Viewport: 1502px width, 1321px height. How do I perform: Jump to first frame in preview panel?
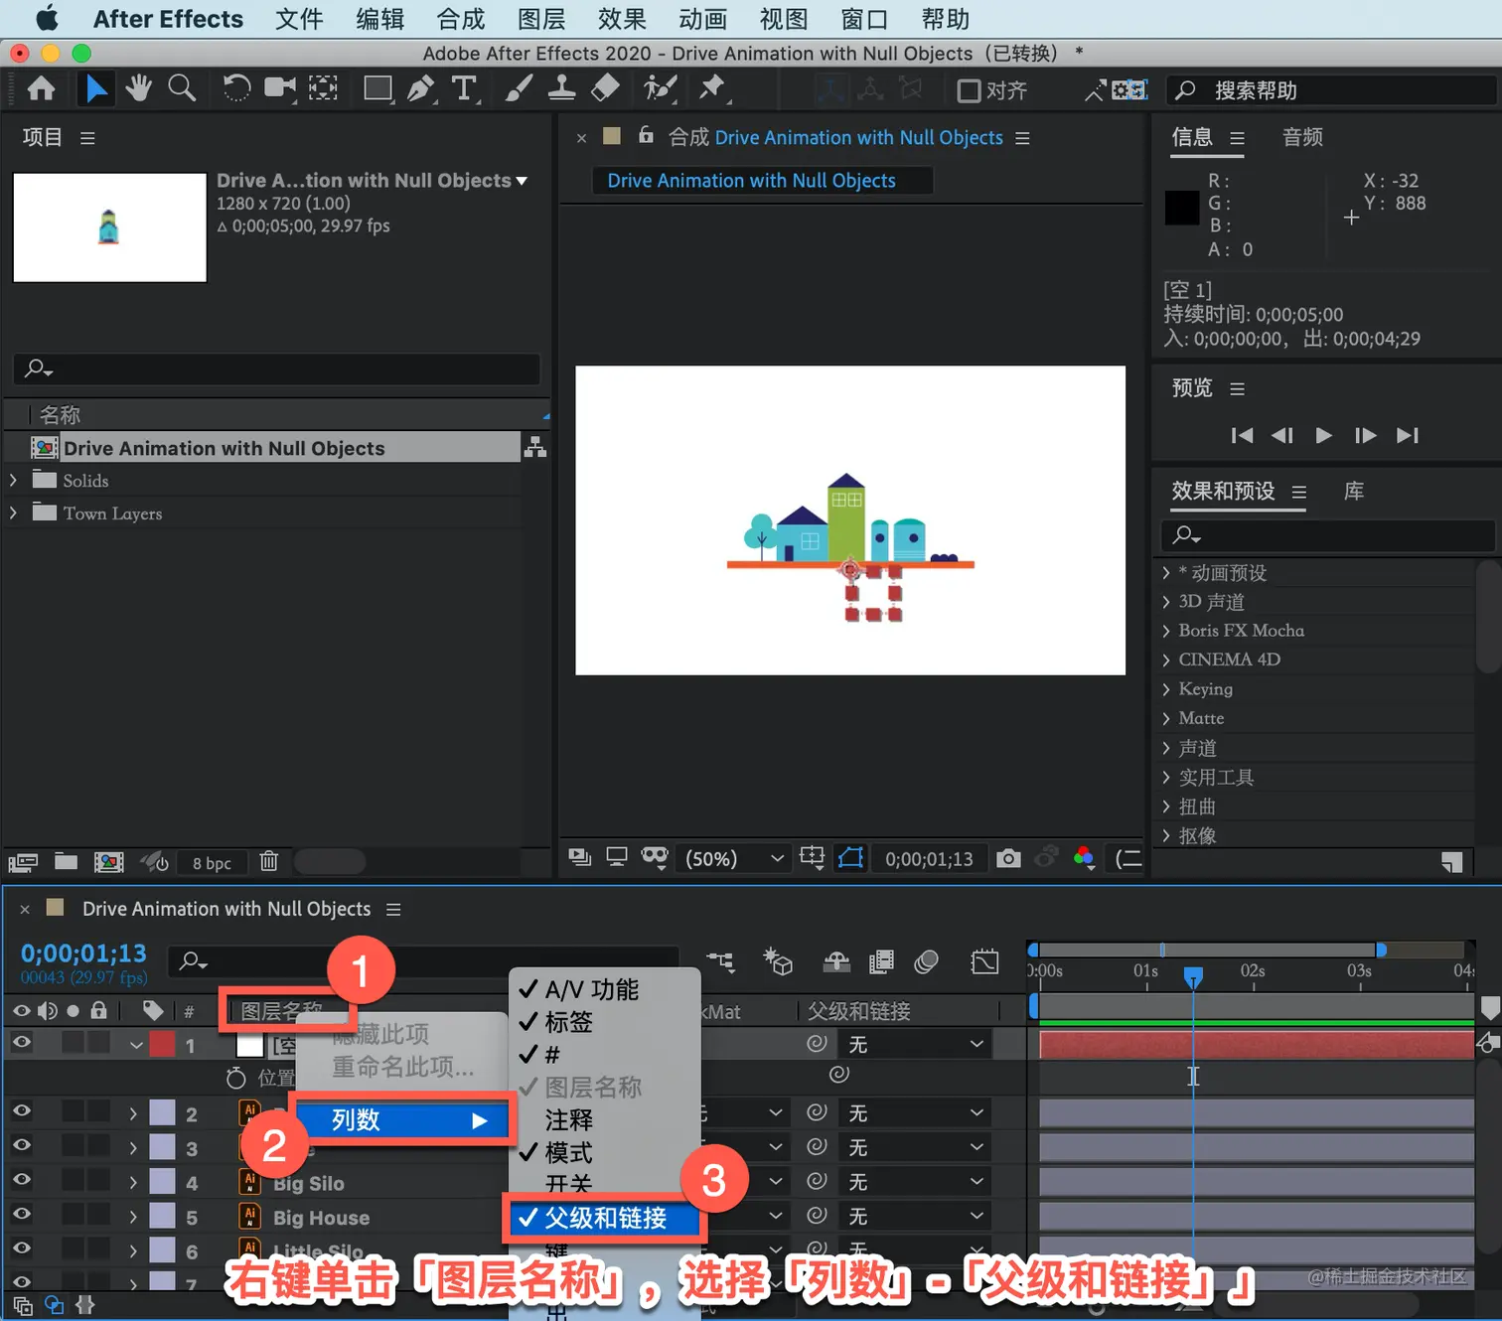tap(1242, 435)
